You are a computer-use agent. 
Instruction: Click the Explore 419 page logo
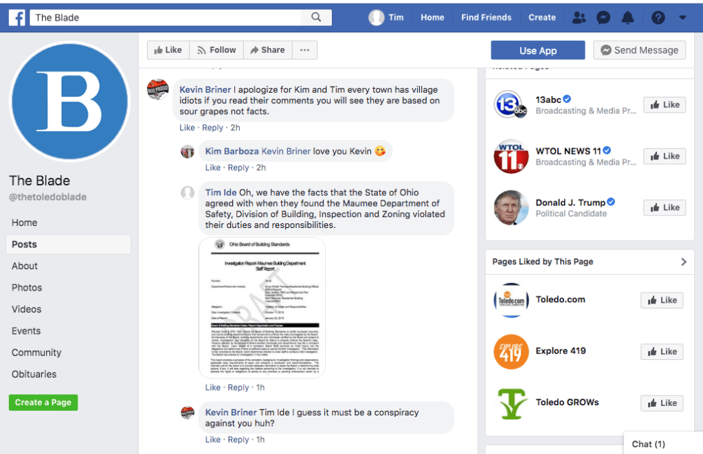coord(511,351)
